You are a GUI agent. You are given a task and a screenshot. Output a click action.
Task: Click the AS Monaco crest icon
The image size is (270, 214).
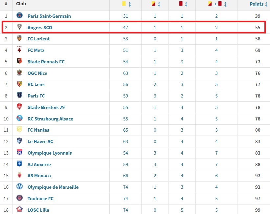(19, 175)
